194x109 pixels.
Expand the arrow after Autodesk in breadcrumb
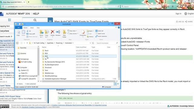point(73,43)
